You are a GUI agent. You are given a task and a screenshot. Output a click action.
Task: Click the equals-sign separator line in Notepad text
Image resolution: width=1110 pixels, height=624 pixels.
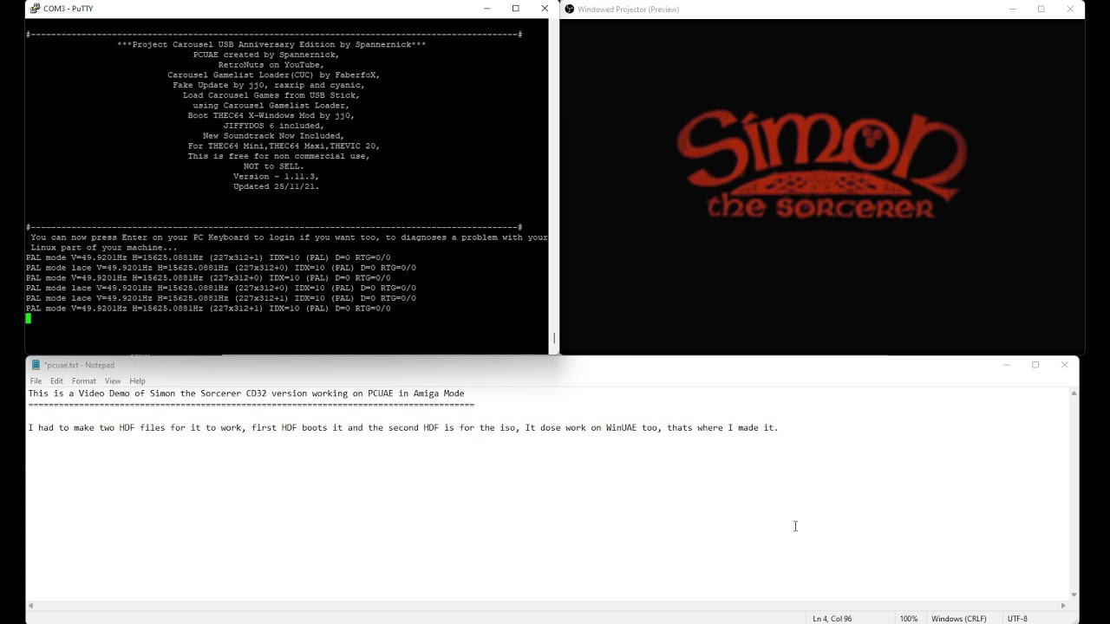click(x=251, y=405)
